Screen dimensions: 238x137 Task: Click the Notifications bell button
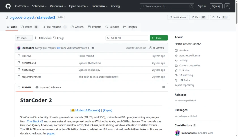[177, 17]
